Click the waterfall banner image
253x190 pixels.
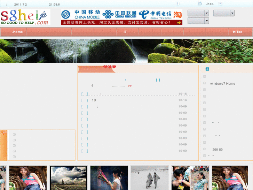(127, 51)
